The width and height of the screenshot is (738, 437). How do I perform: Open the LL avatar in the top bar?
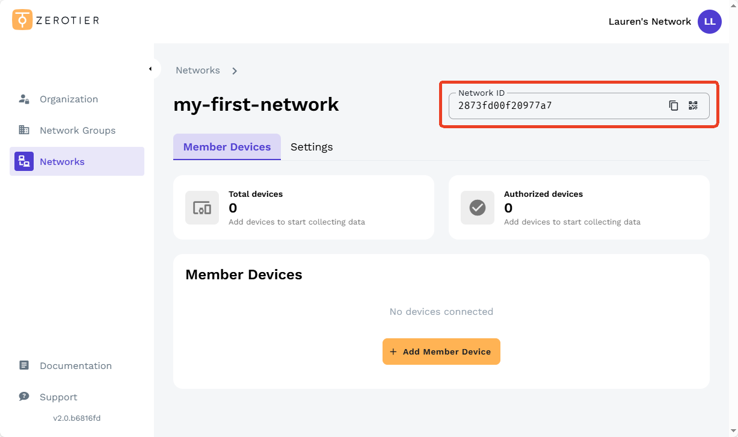pyautogui.click(x=710, y=21)
